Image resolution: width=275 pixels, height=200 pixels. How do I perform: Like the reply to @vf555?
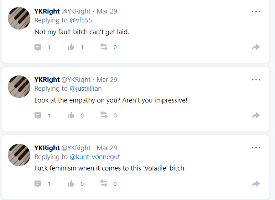pyautogui.click(x=71, y=47)
